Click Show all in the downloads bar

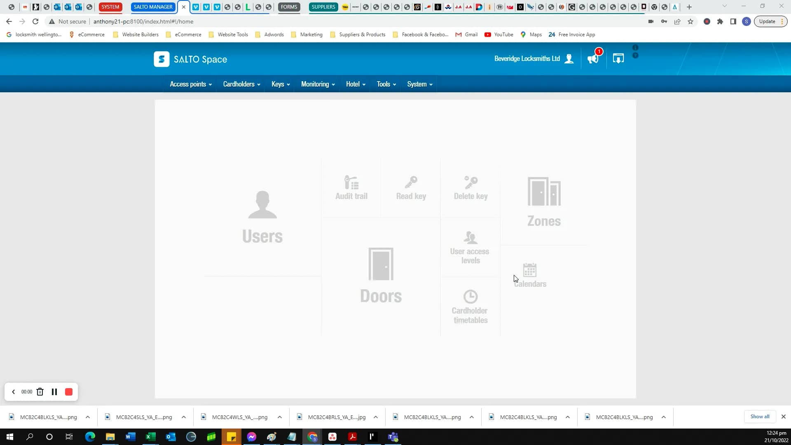pyautogui.click(x=759, y=417)
